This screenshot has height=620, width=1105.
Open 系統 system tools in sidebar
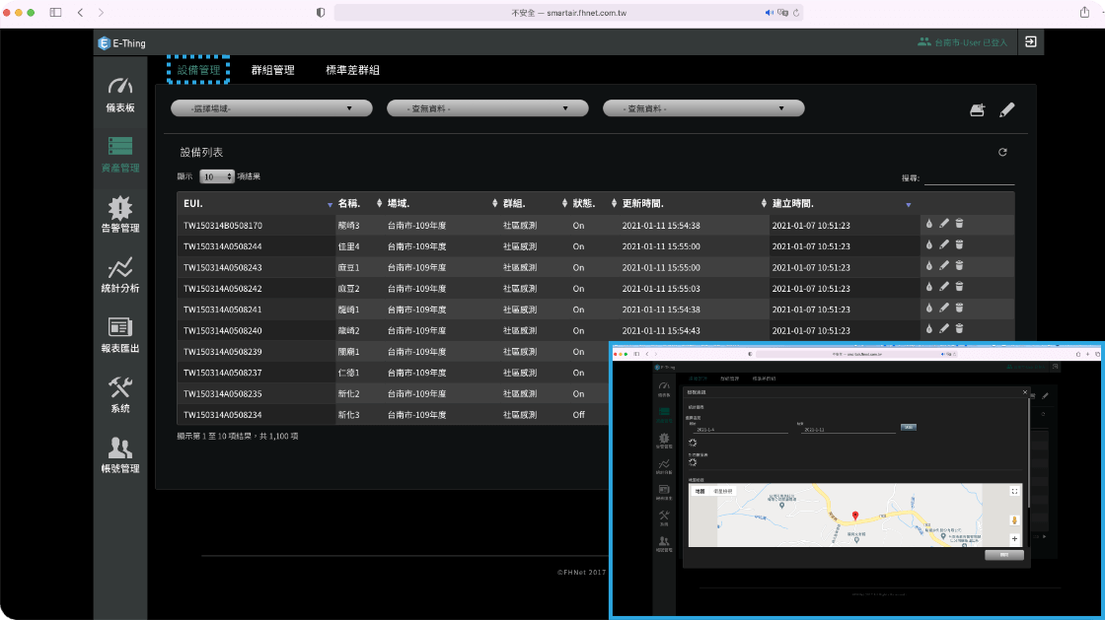pyautogui.click(x=119, y=394)
